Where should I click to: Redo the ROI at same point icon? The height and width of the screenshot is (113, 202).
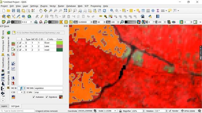click(x=71, y=22)
